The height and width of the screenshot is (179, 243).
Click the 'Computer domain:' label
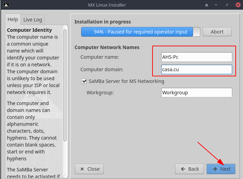coord(102,69)
